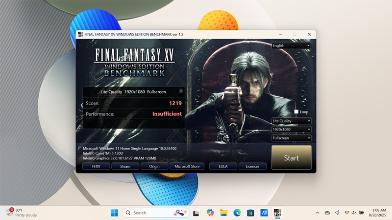The height and width of the screenshot is (220, 392).
Task: Show hidden system tray icons
Action: point(317,213)
